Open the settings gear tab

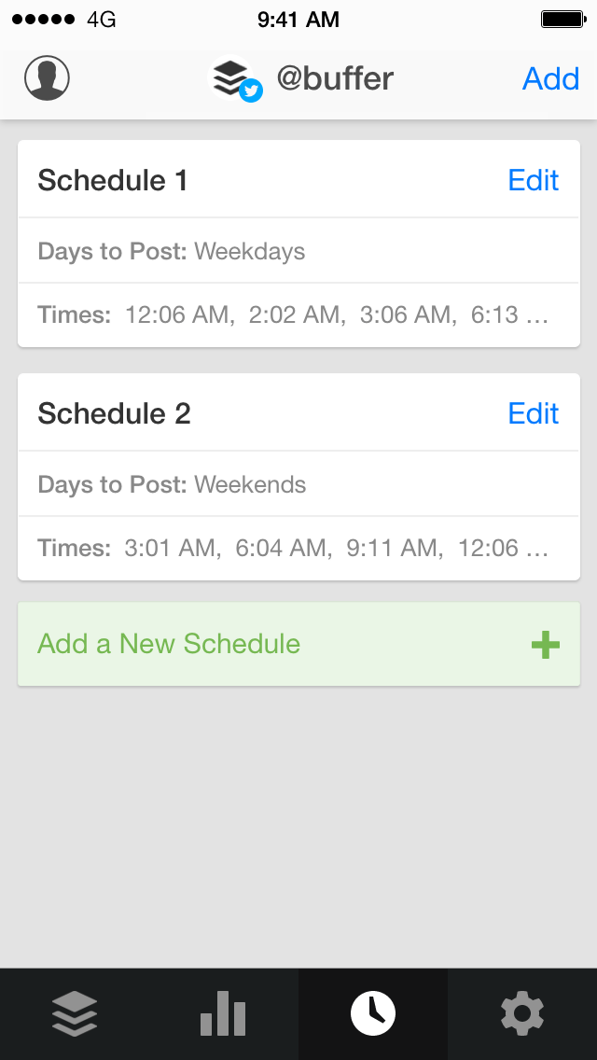pos(522,1013)
